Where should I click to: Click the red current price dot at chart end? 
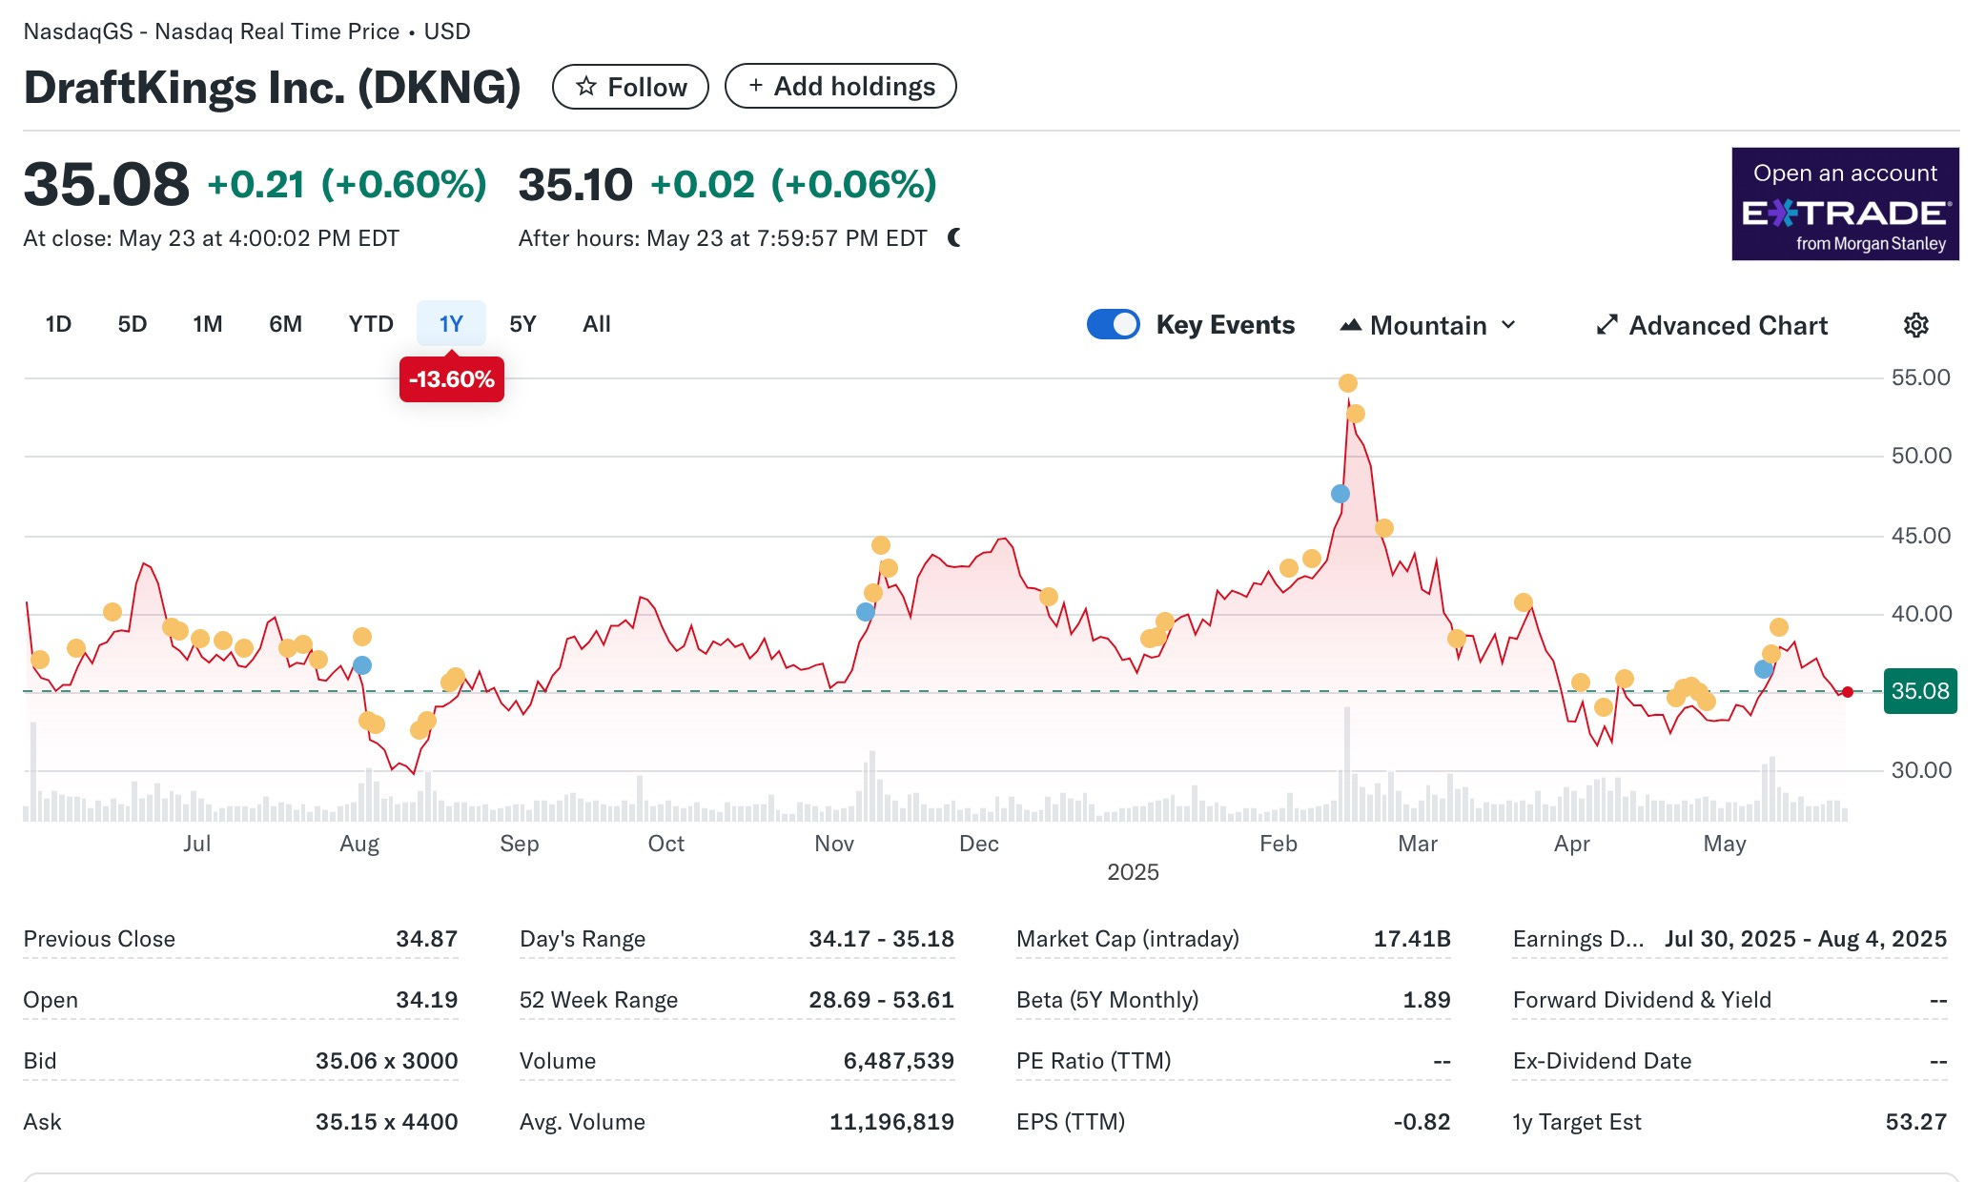pyautogui.click(x=1848, y=692)
